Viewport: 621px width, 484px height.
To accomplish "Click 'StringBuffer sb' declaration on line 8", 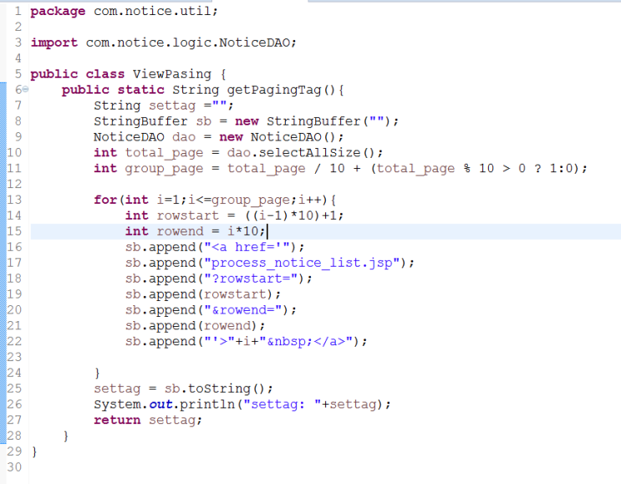I will coord(152,121).
